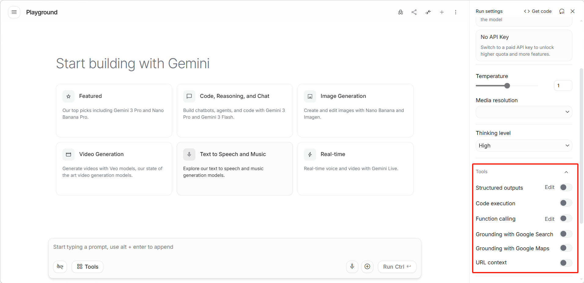
Task: Click the Playground title
Action: click(42, 12)
